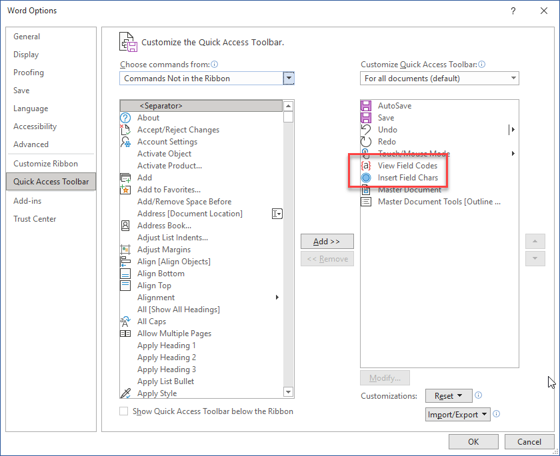The height and width of the screenshot is (456, 560).
Task: Click the OK button
Action: point(473,442)
